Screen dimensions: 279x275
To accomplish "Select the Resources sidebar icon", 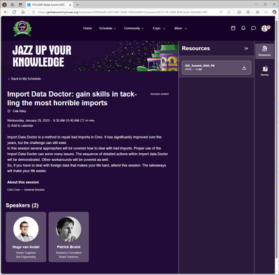I will [264, 52].
